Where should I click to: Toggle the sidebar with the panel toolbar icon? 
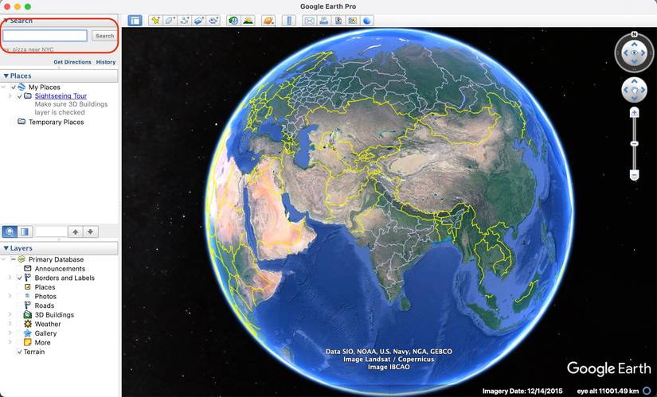click(x=135, y=20)
